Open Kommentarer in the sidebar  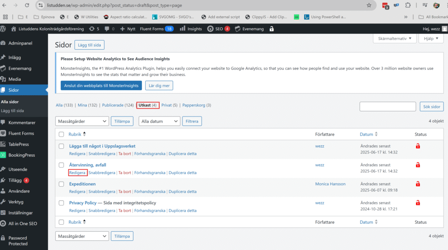pyautogui.click(x=22, y=123)
